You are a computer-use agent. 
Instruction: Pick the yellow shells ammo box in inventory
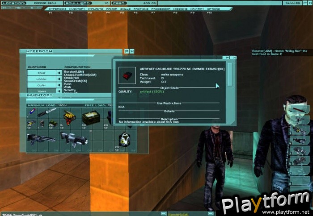click(69, 117)
